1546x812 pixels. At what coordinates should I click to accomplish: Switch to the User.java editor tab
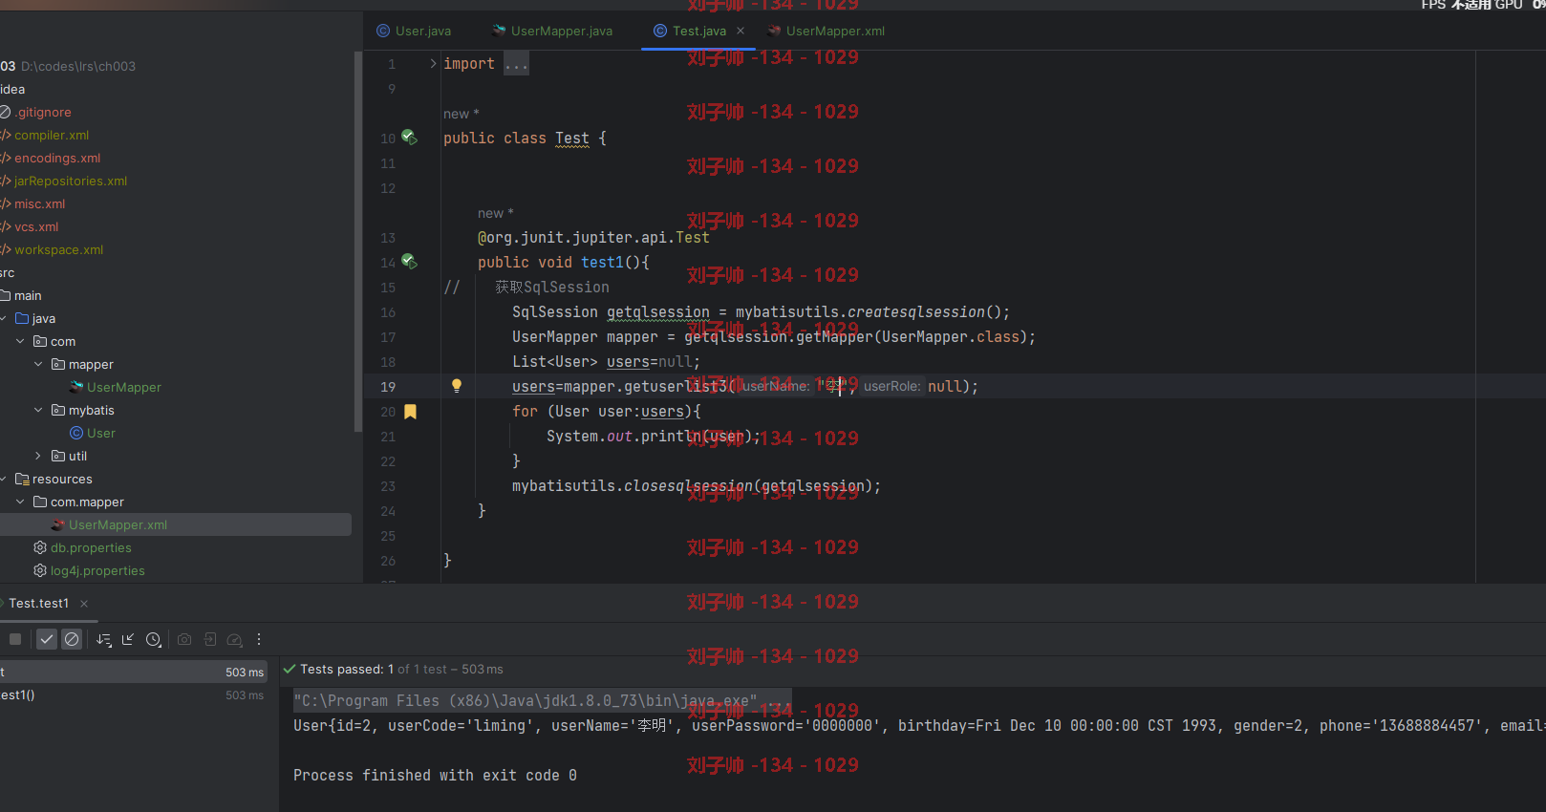[414, 31]
